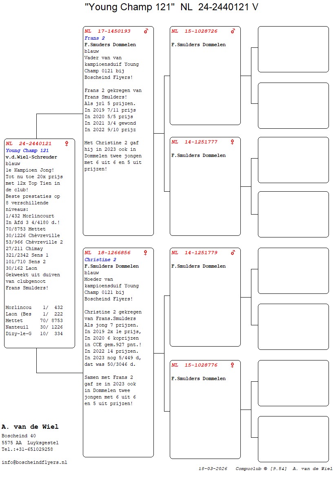Screen dimensions: 333x479
Task: Click the ring number NL 18-1266856
Action: click(107, 253)
